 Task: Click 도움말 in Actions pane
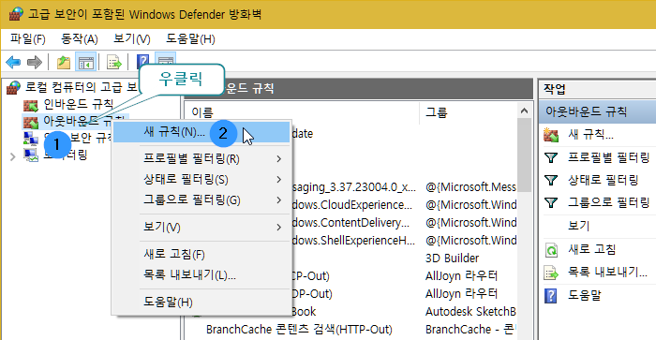click(x=585, y=295)
